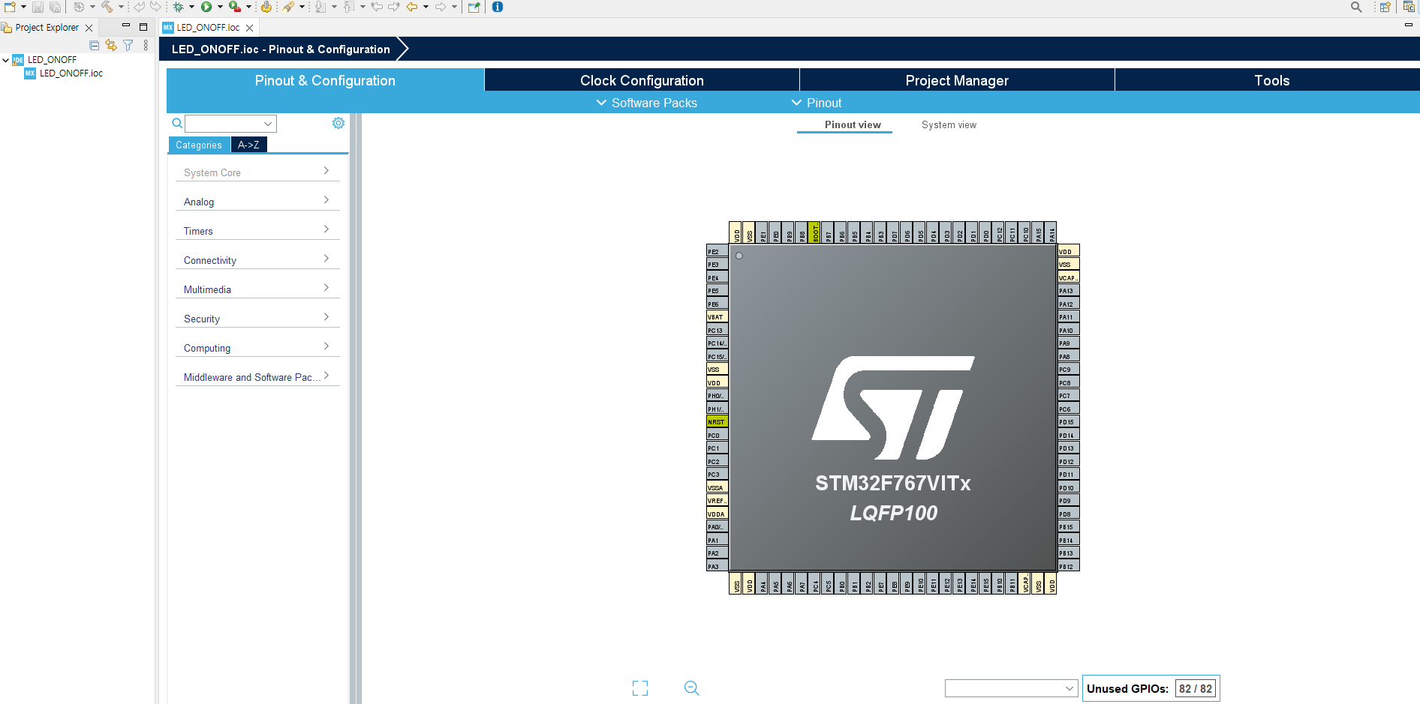This screenshot has height=704, width=1420.
Task: Expand the Analog category
Action: pos(257,201)
